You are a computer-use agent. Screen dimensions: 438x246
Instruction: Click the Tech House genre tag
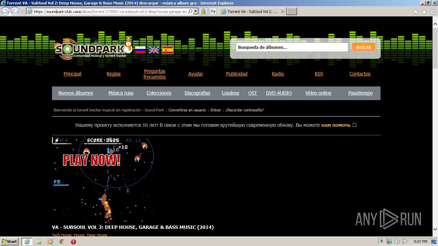tap(62, 235)
